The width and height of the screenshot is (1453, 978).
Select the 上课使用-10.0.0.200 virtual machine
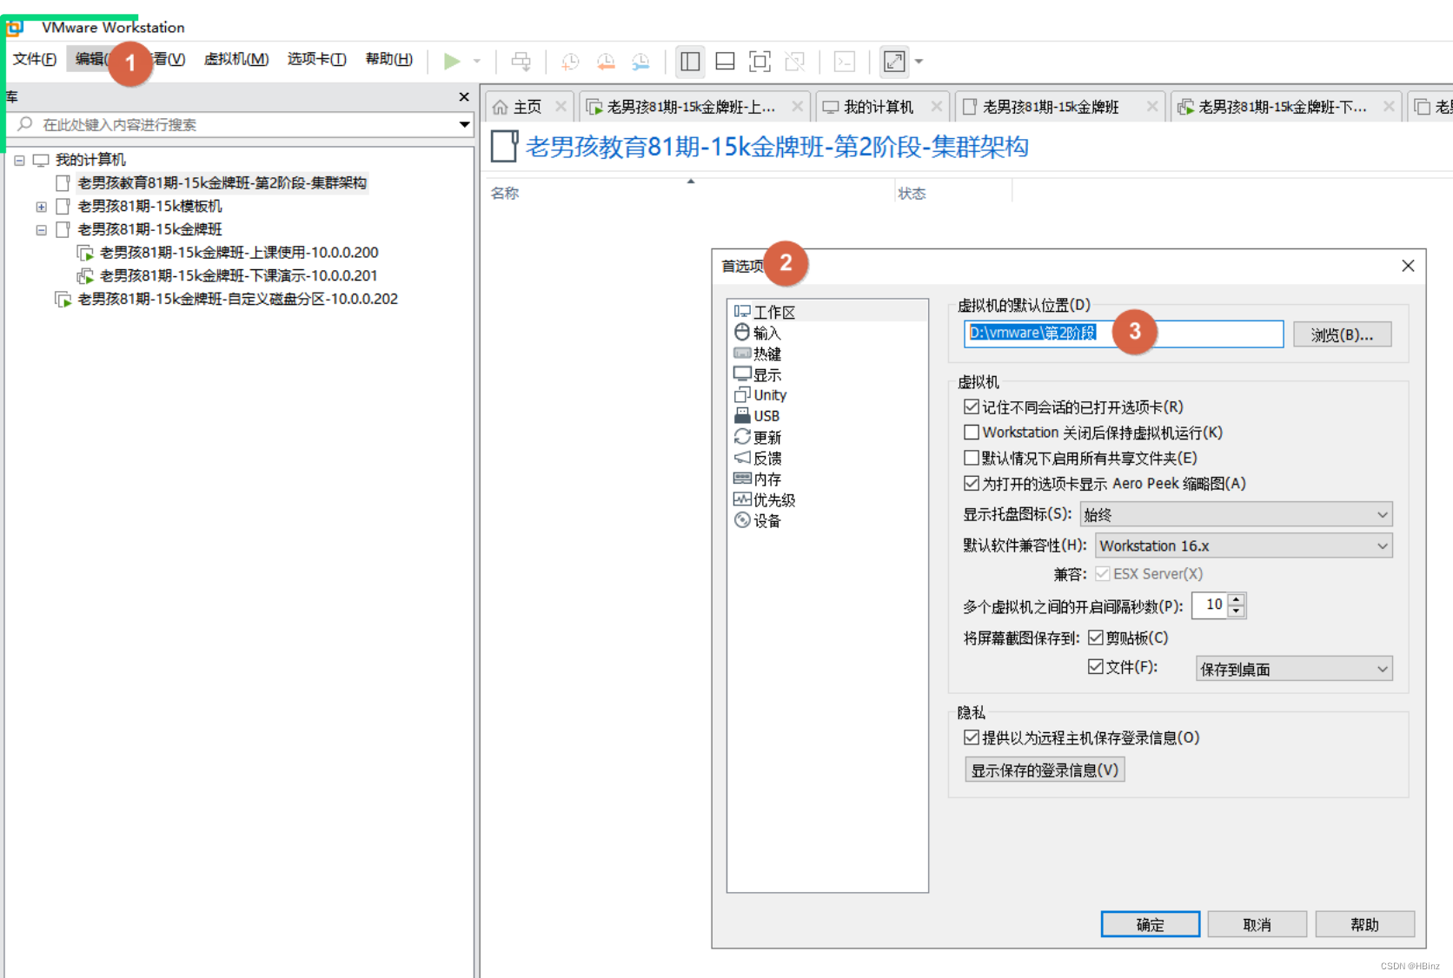[239, 253]
